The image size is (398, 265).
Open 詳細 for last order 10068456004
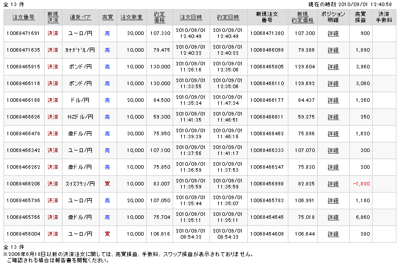[333, 234]
